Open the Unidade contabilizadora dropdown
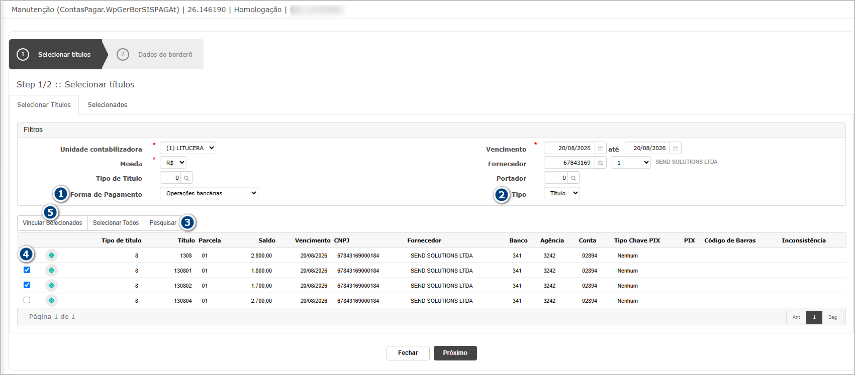855x375 pixels. pyautogui.click(x=188, y=148)
